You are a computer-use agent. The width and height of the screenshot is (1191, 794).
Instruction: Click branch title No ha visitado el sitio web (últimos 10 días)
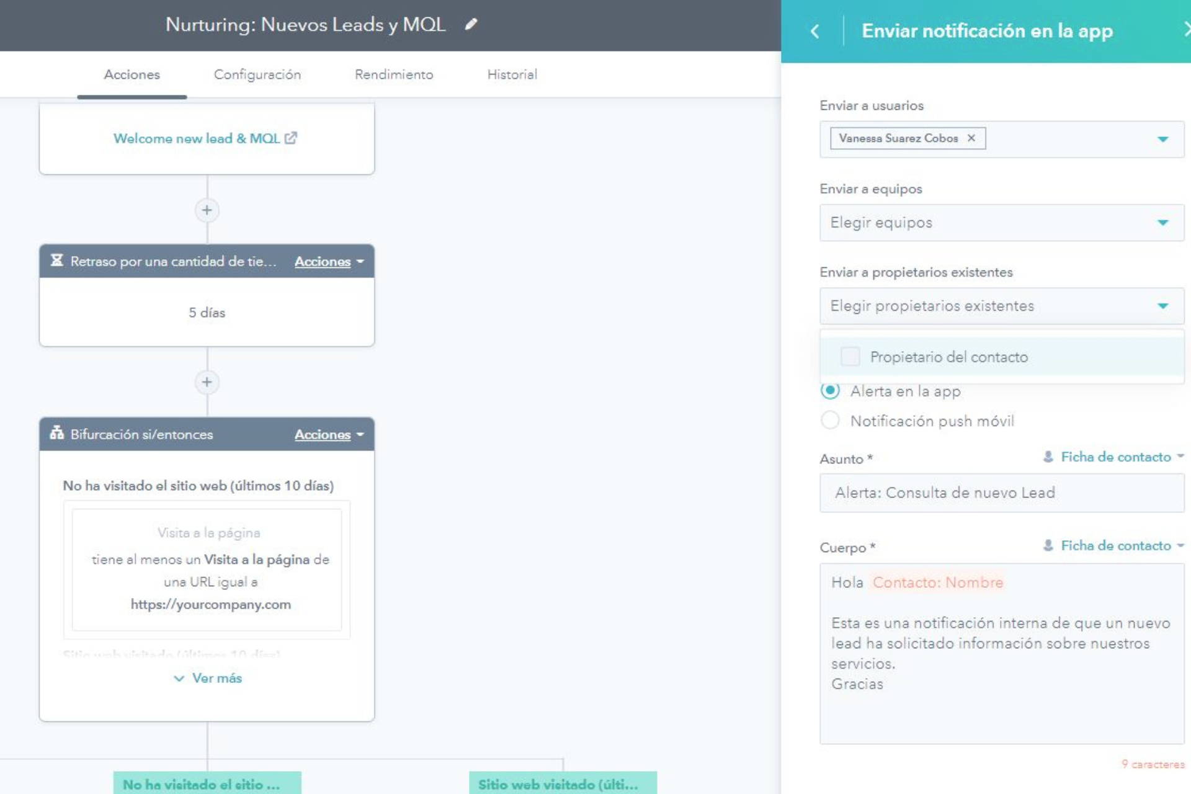click(x=198, y=486)
